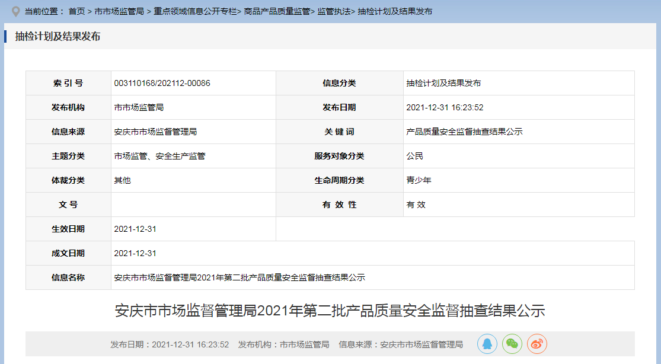Select the 其他 value
Viewport: 661px width, 364px height.
point(122,180)
